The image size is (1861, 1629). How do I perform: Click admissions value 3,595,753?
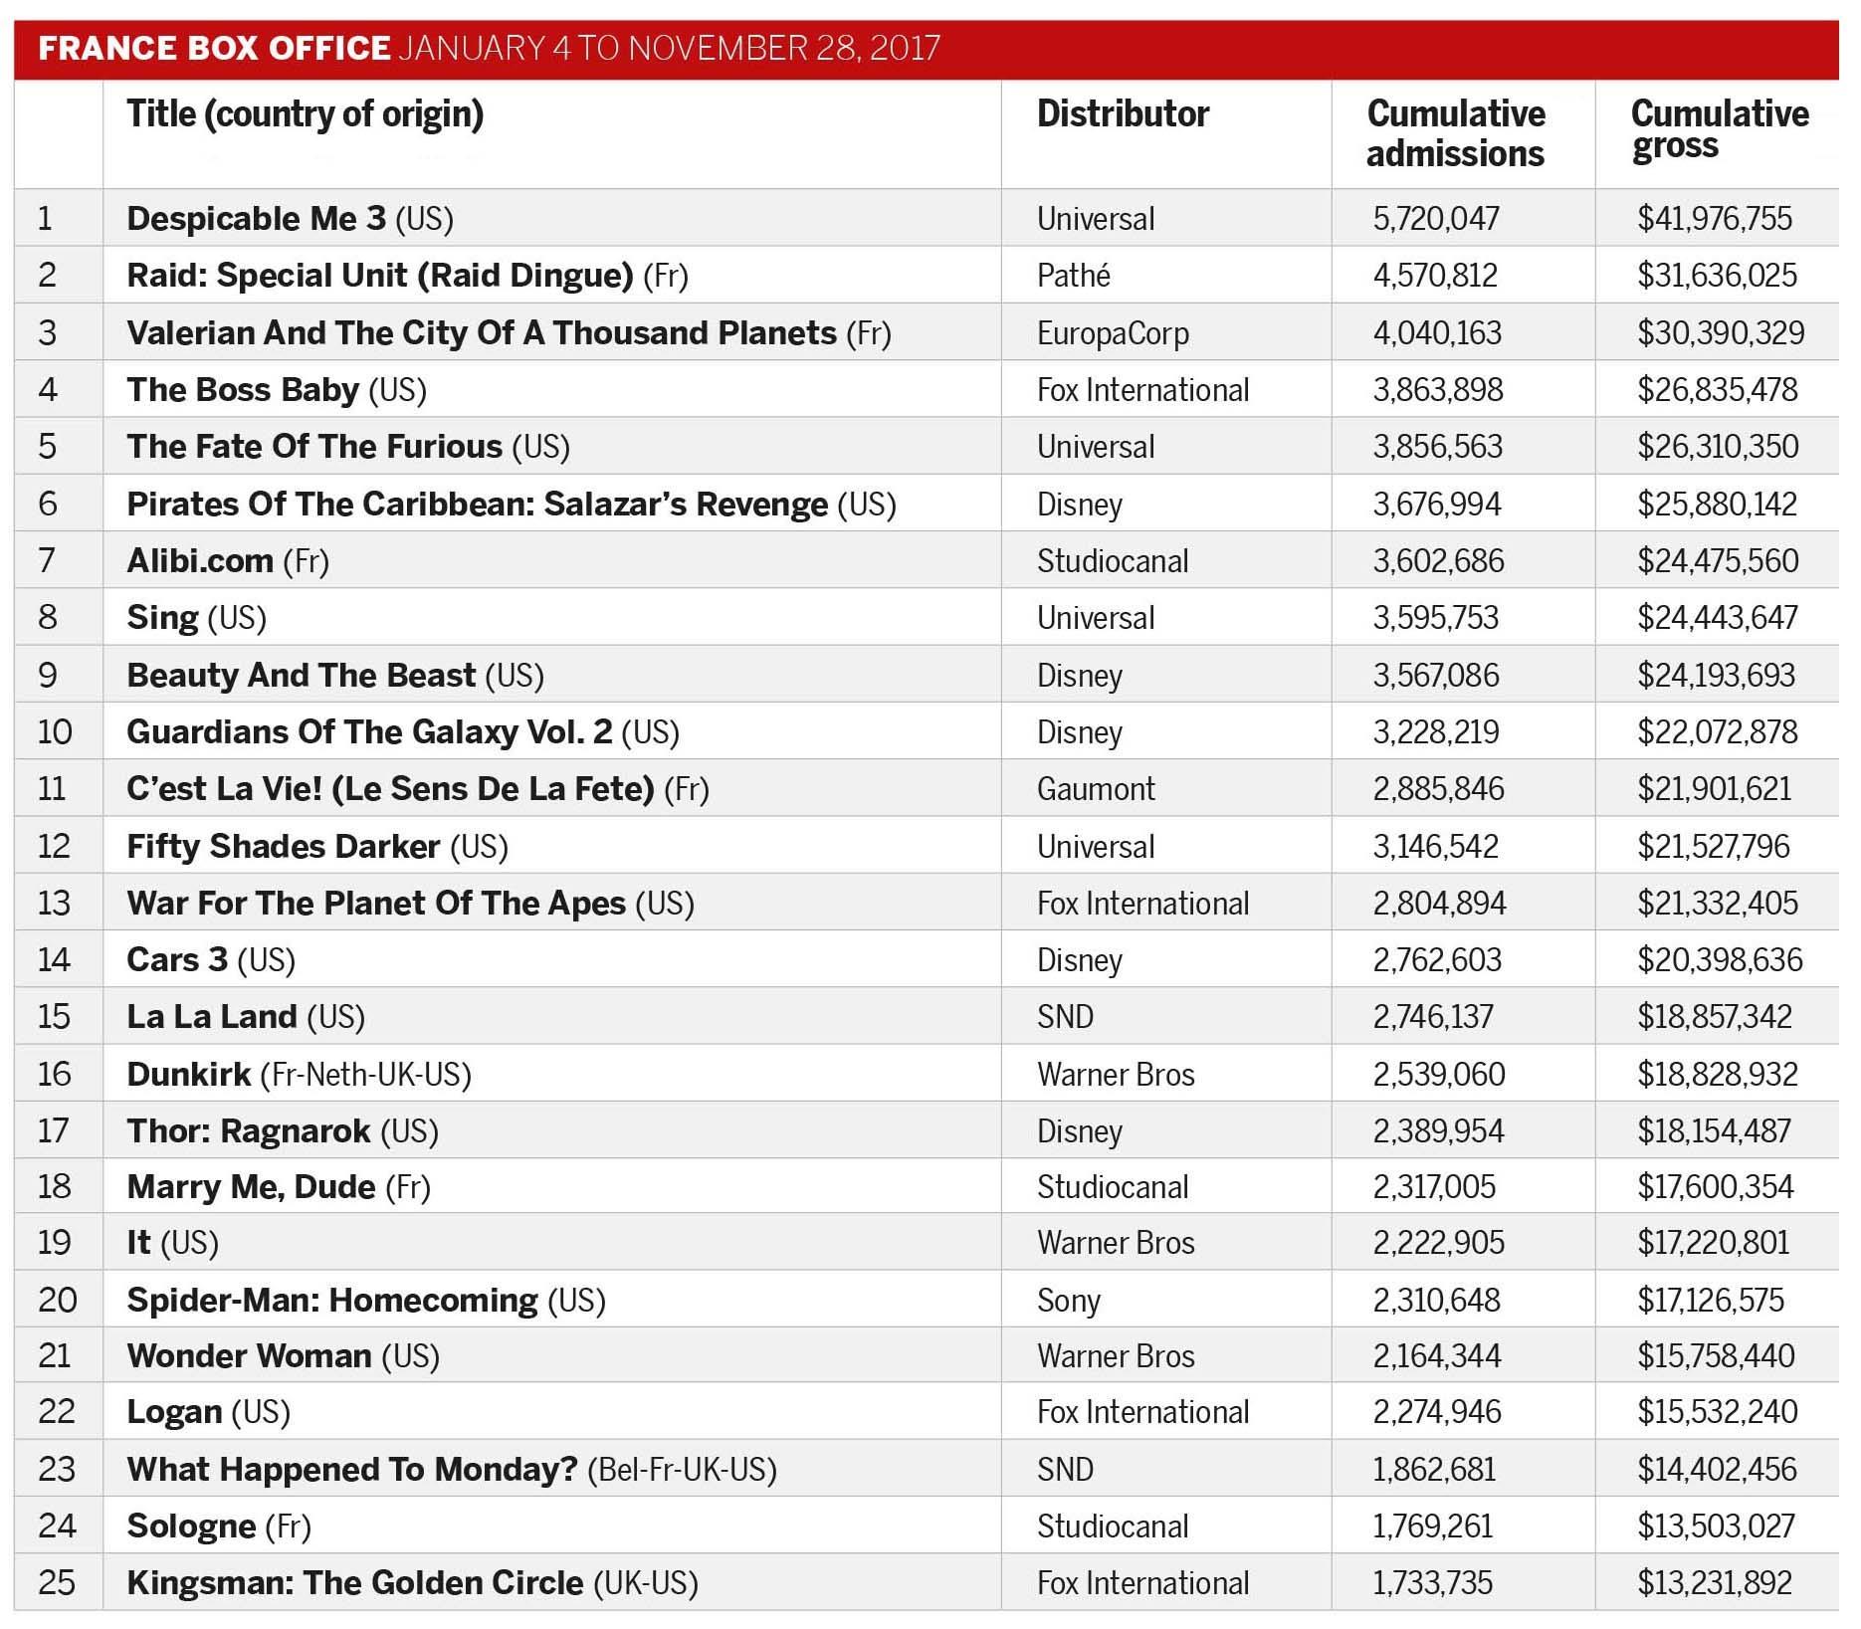[1436, 617]
